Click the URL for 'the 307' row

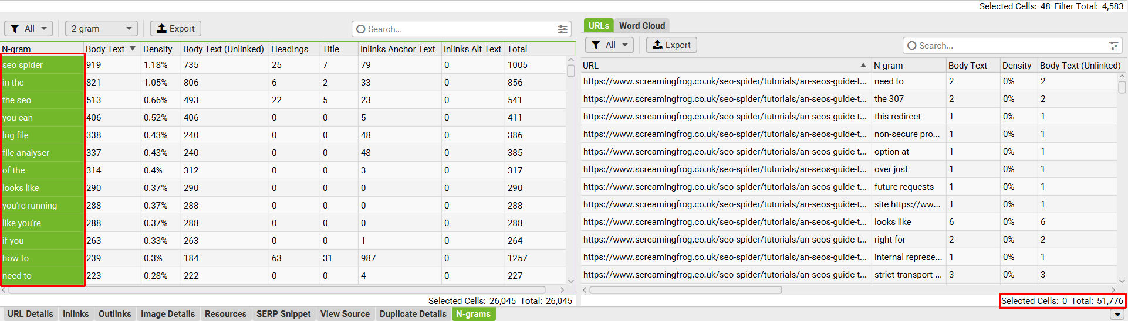click(725, 99)
